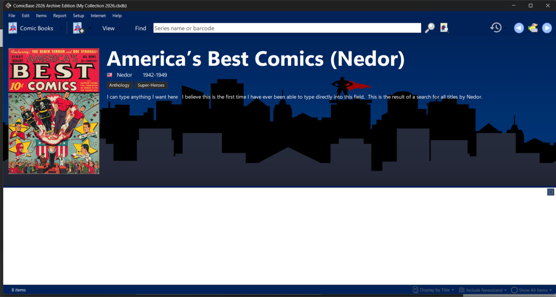
Task: Open the Include Newsstand dropdown
Action: click(482, 290)
